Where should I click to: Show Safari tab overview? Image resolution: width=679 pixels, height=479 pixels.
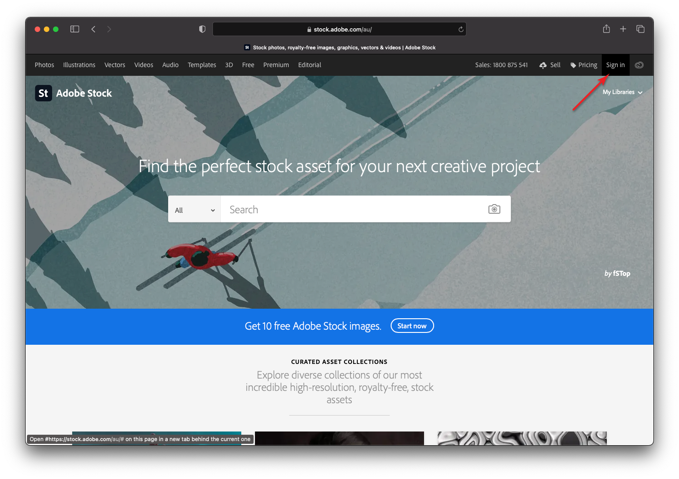click(x=640, y=29)
